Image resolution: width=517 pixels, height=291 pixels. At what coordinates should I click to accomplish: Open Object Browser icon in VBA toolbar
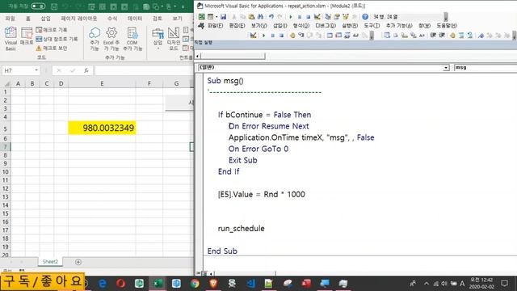[x=346, y=16]
